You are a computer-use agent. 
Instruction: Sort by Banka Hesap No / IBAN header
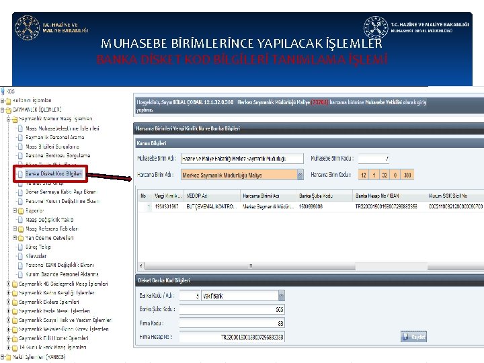389,196
